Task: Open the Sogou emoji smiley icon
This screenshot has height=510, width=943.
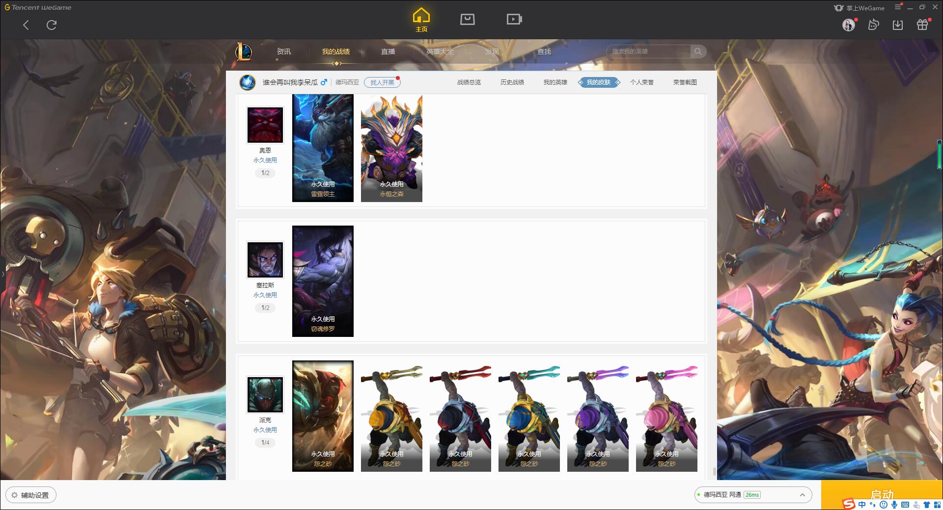Action: click(884, 504)
